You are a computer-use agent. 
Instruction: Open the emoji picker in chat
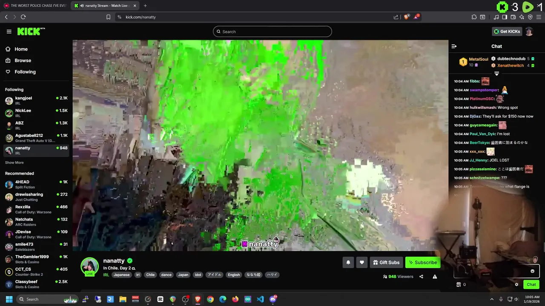click(532, 271)
